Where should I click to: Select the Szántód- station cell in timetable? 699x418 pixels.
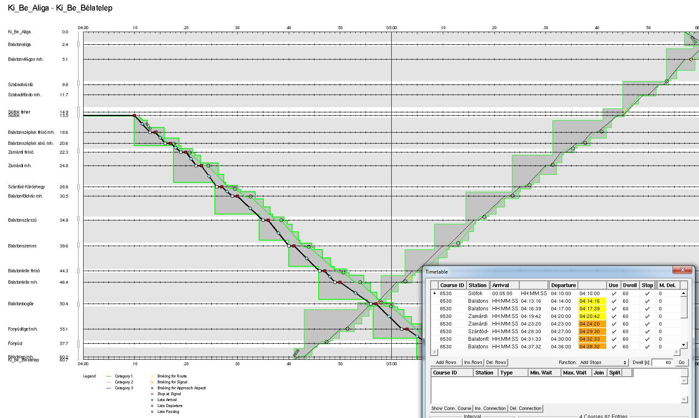click(478, 331)
